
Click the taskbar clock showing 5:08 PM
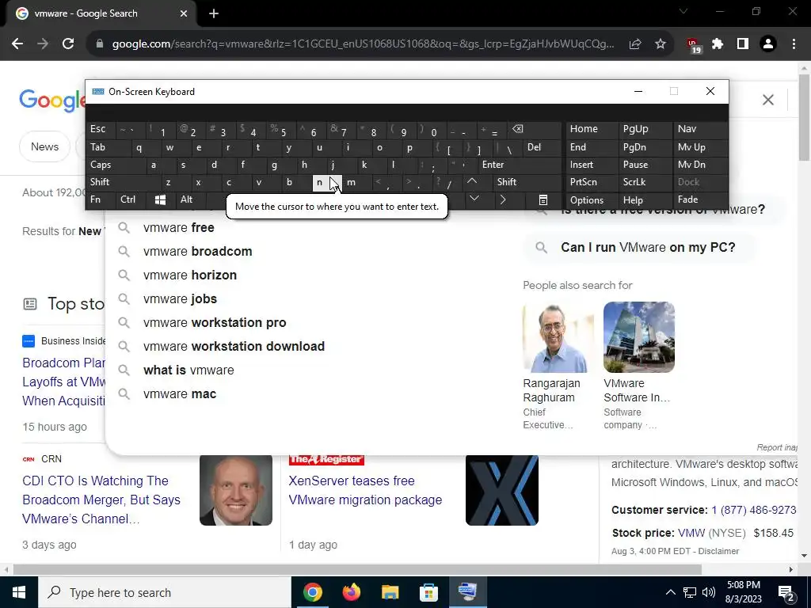[743, 592]
